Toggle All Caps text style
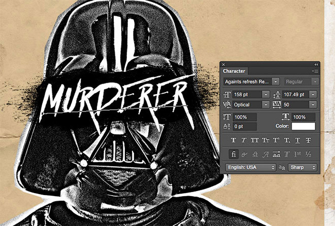The image size is (335, 226). pyautogui.click(x=255, y=140)
